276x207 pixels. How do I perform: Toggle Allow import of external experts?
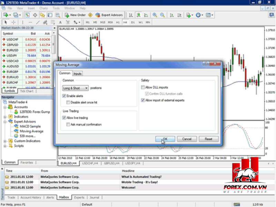pyautogui.click(x=143, y=100)
